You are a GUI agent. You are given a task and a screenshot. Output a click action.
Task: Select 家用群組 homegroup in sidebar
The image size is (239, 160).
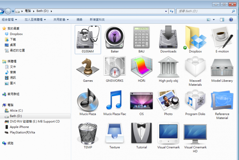[11, 94]
